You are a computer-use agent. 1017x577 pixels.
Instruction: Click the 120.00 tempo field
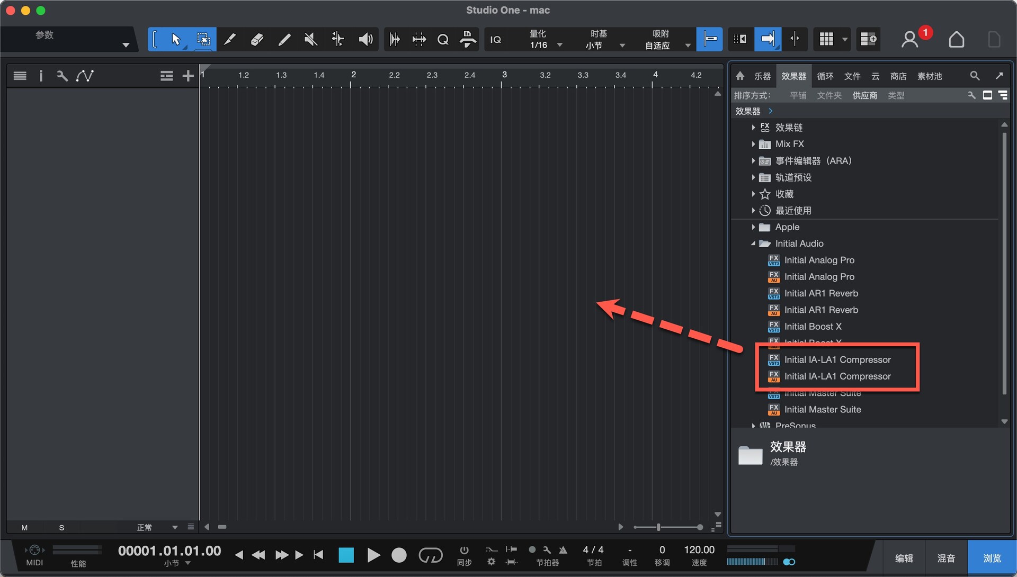699,550
